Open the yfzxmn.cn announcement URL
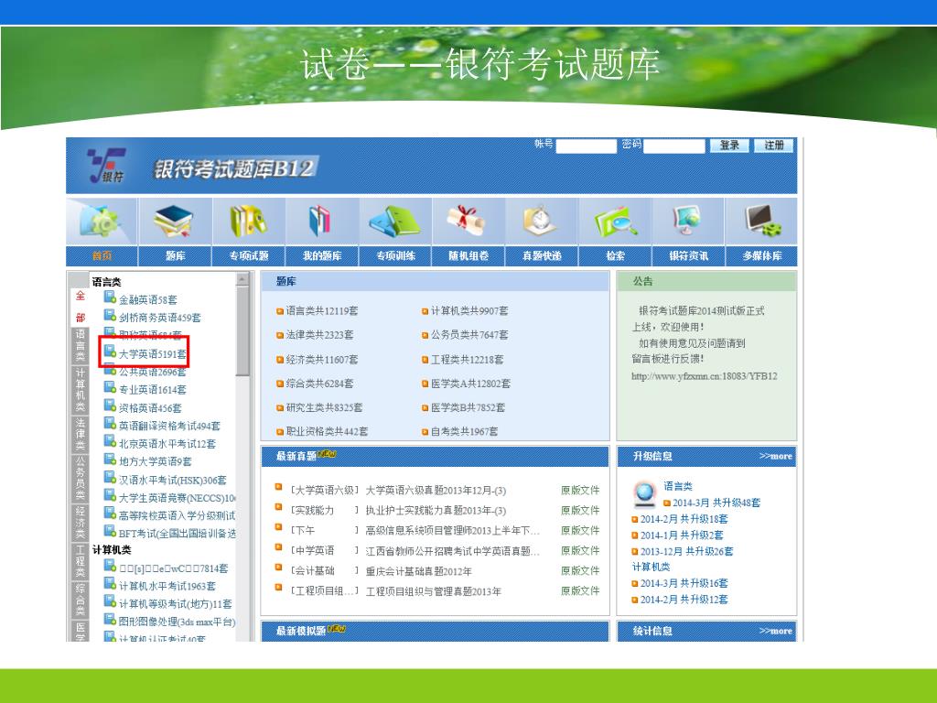Image resolution: width=937 pixels, height=703 pixels. (704, 376)
